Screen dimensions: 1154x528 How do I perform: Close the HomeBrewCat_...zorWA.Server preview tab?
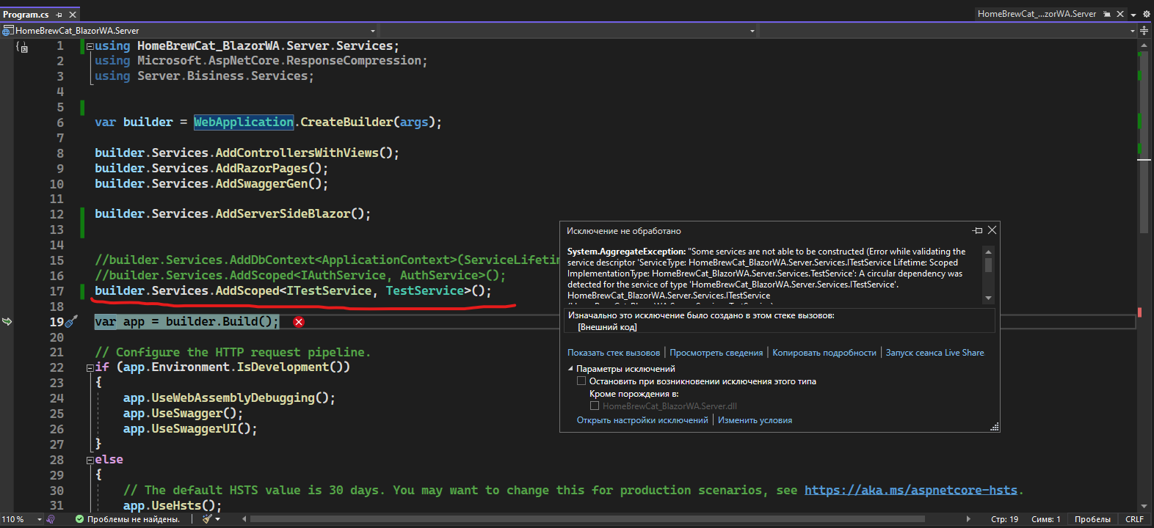(x=1120, y=14)
